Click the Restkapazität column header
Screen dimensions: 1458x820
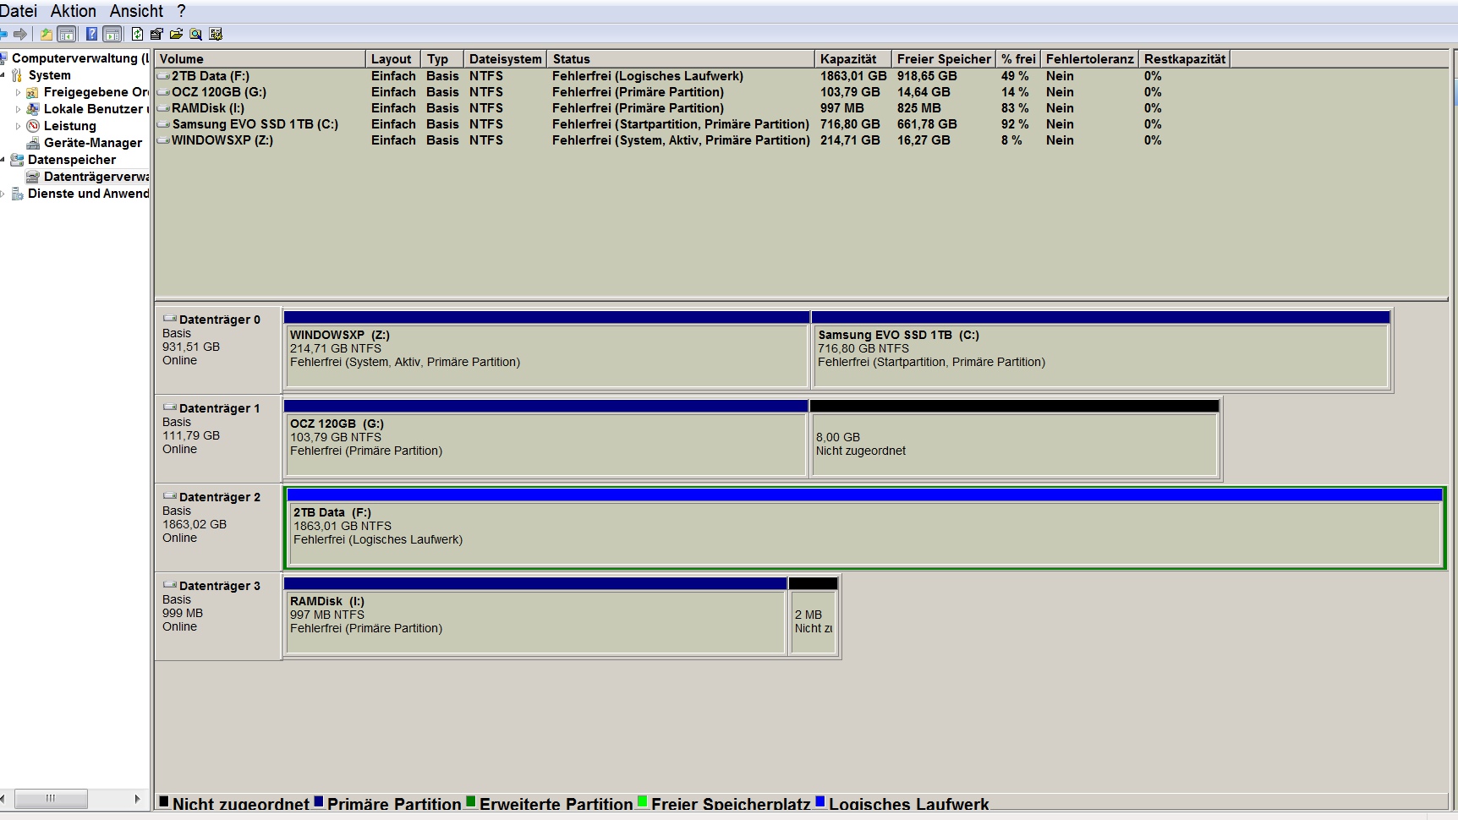1184,58
